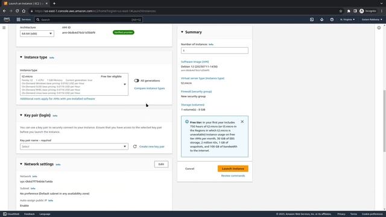The width and height of the screenshot is (386, 217).
Task: Open the Architecture dropdown
Action: click(37, 34)
